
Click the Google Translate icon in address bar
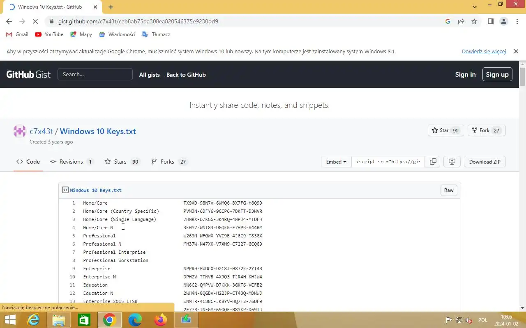tap(448, 21)
